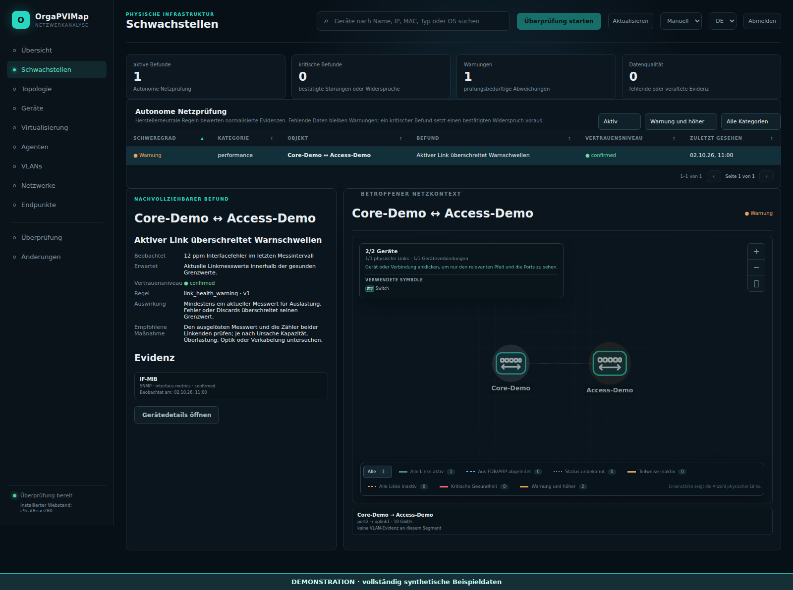Fit topology map to view
The image size is (793, 590).
click(756, 283)
